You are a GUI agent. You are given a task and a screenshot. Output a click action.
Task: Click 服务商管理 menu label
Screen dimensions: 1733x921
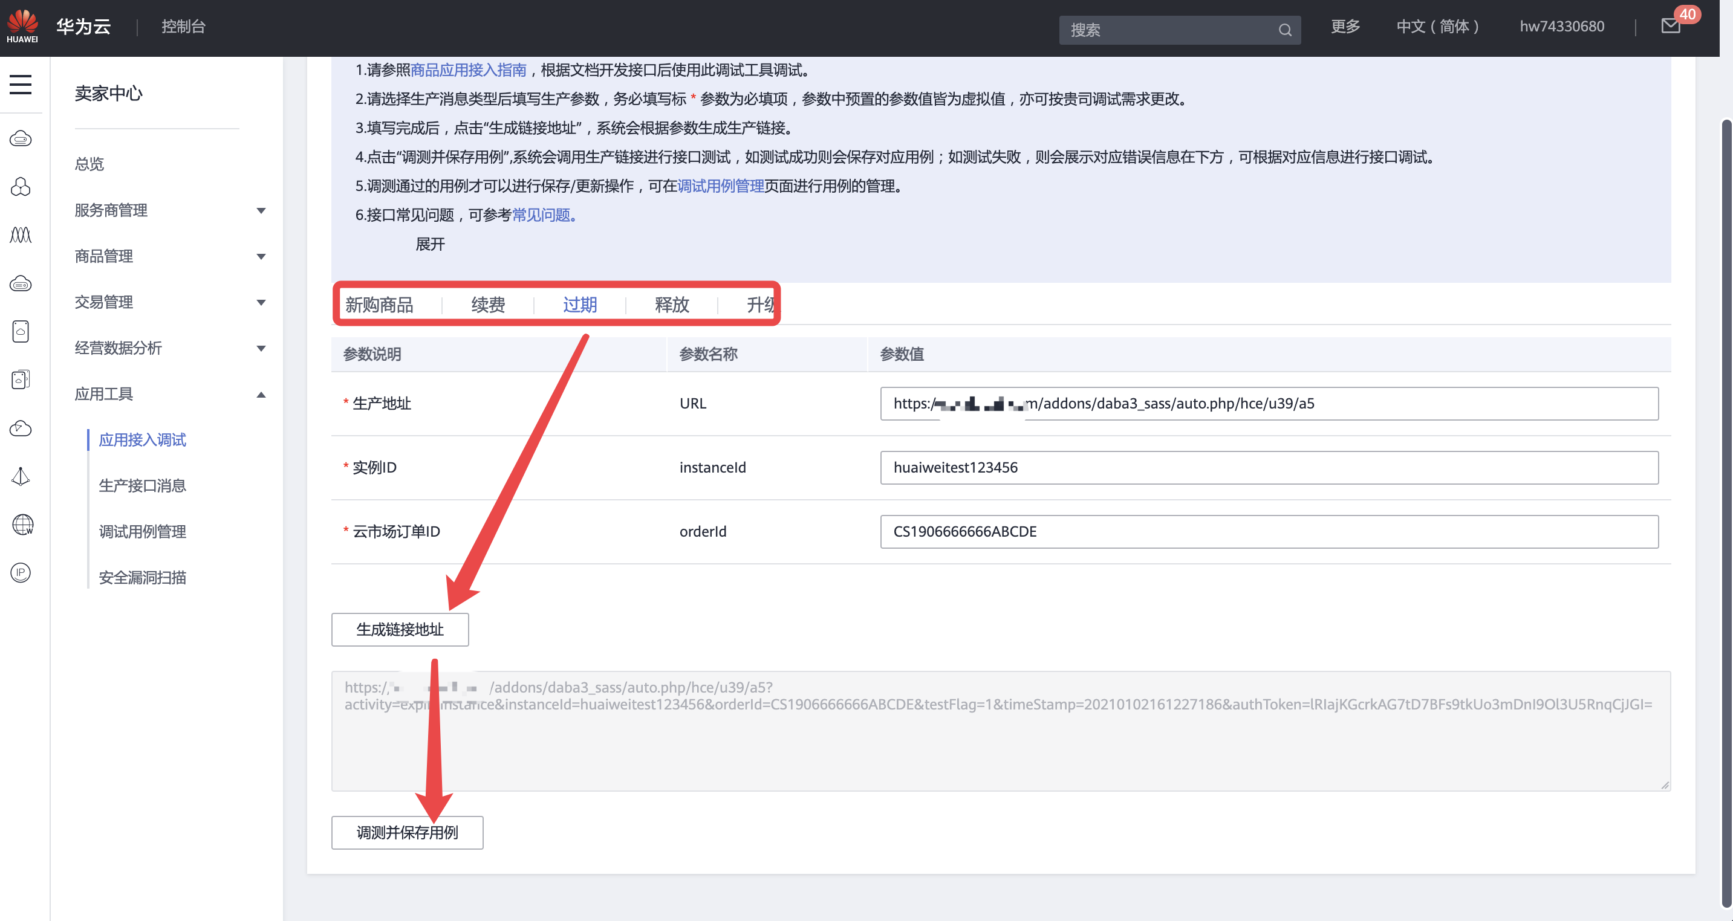(111, 210)
